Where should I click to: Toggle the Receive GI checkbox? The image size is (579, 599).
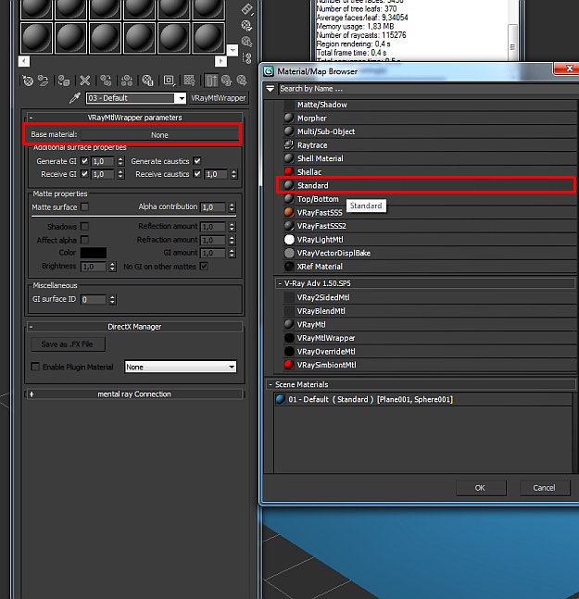coord(84,174)
